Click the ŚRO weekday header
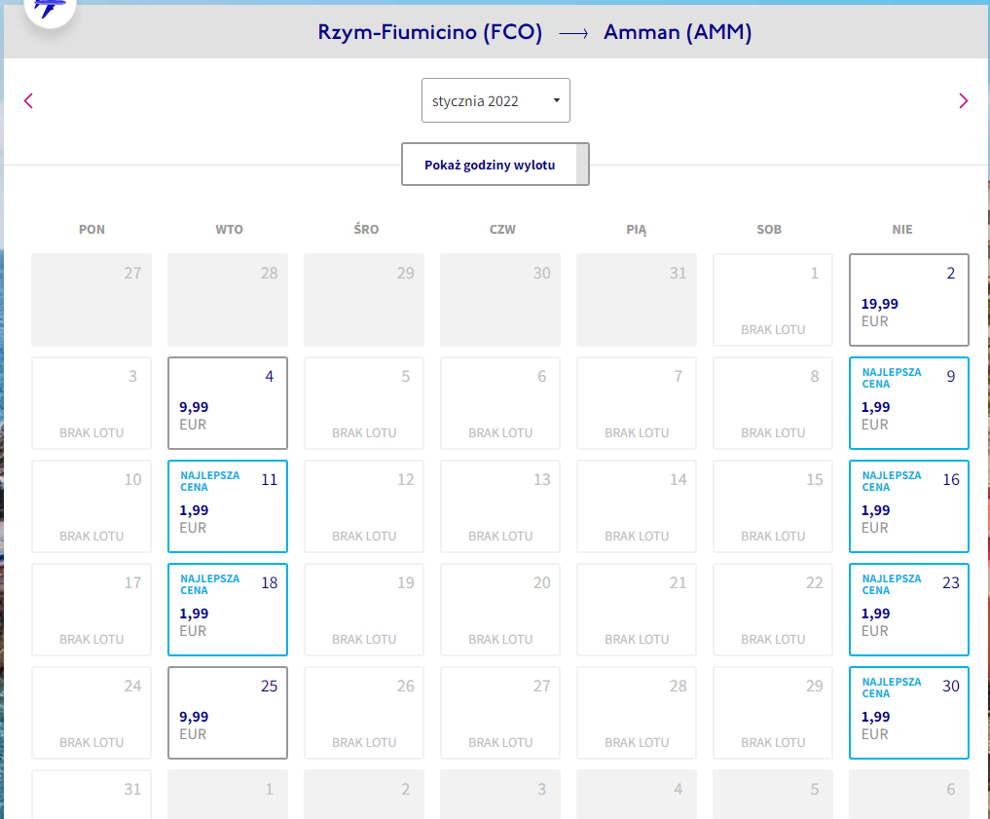The height and width of the screenshot is (819, 990). point(366,229)
